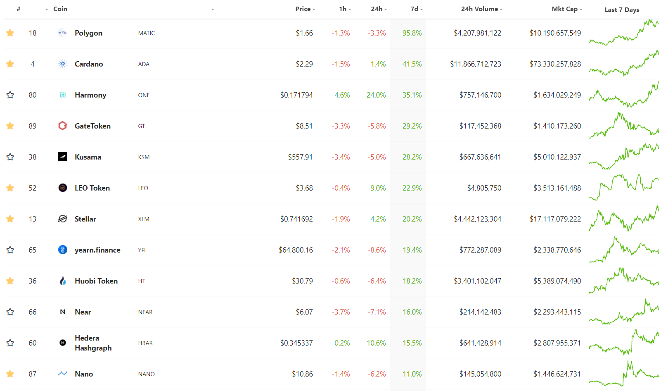Add Harmony to favorites with star
Screen dimensions: 668x391
(x=10, y=95)
